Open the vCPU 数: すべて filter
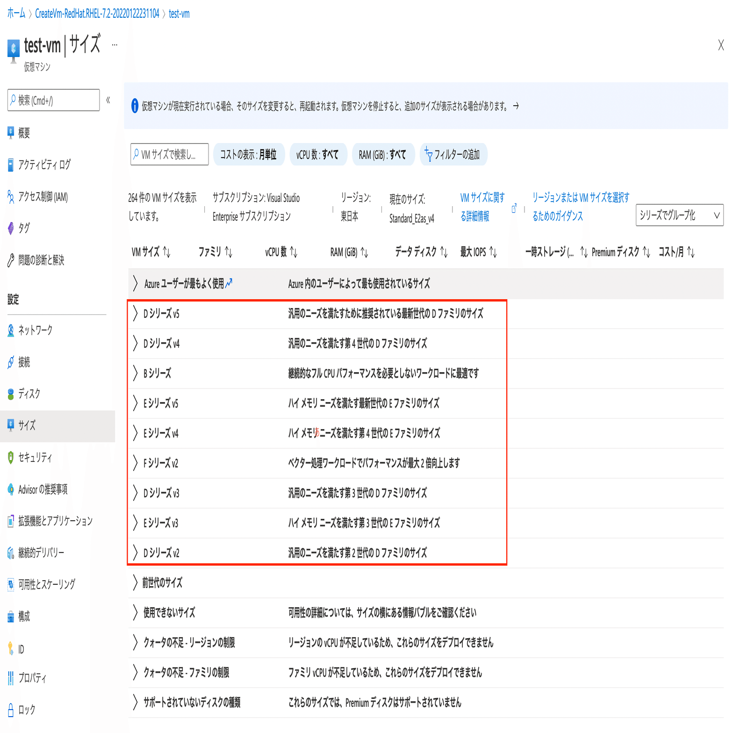 coord(318,154)
